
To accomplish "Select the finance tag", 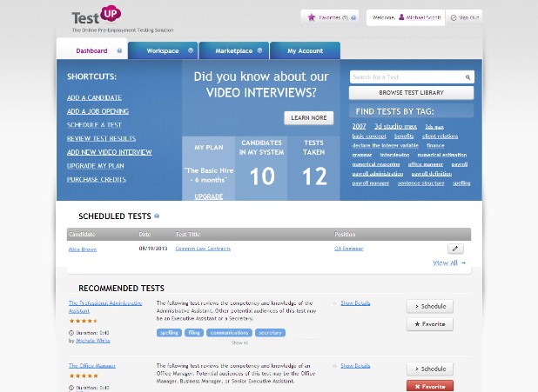I will (x=435, y=145).
